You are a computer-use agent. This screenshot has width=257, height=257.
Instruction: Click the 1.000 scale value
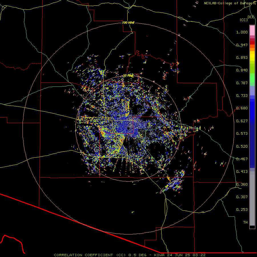pyautogui.click(x=242, y=32)
